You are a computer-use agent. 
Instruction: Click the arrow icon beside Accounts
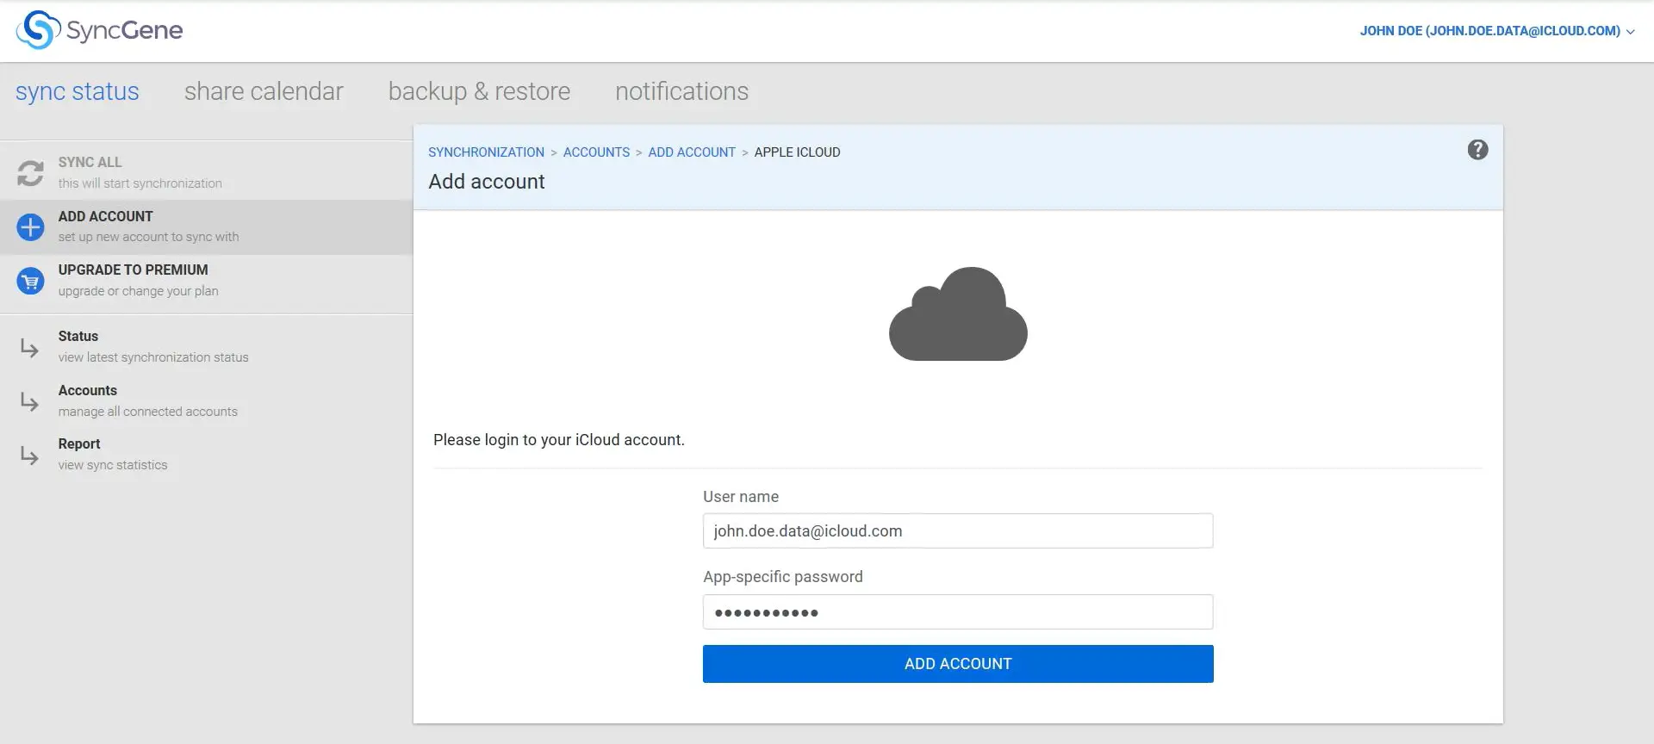(x=30, y=402)
